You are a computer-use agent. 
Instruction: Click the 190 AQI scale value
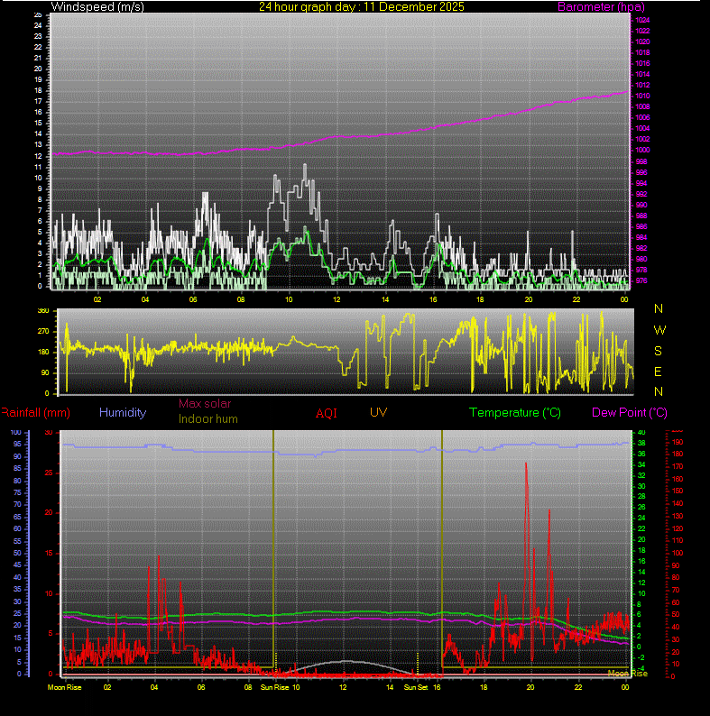click(678, 443)
